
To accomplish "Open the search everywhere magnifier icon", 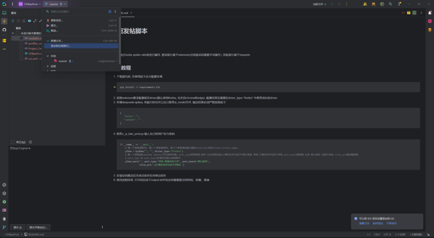I will (391, 4).
